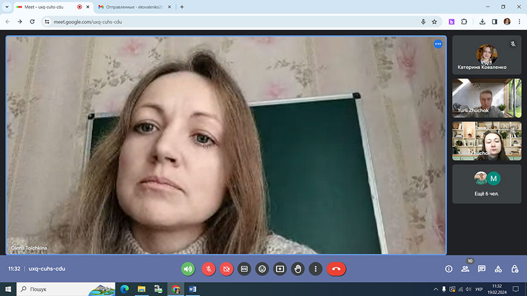Open meeting details info icon
The width and height of the screenshot is (527, 296).
point(449,269)
